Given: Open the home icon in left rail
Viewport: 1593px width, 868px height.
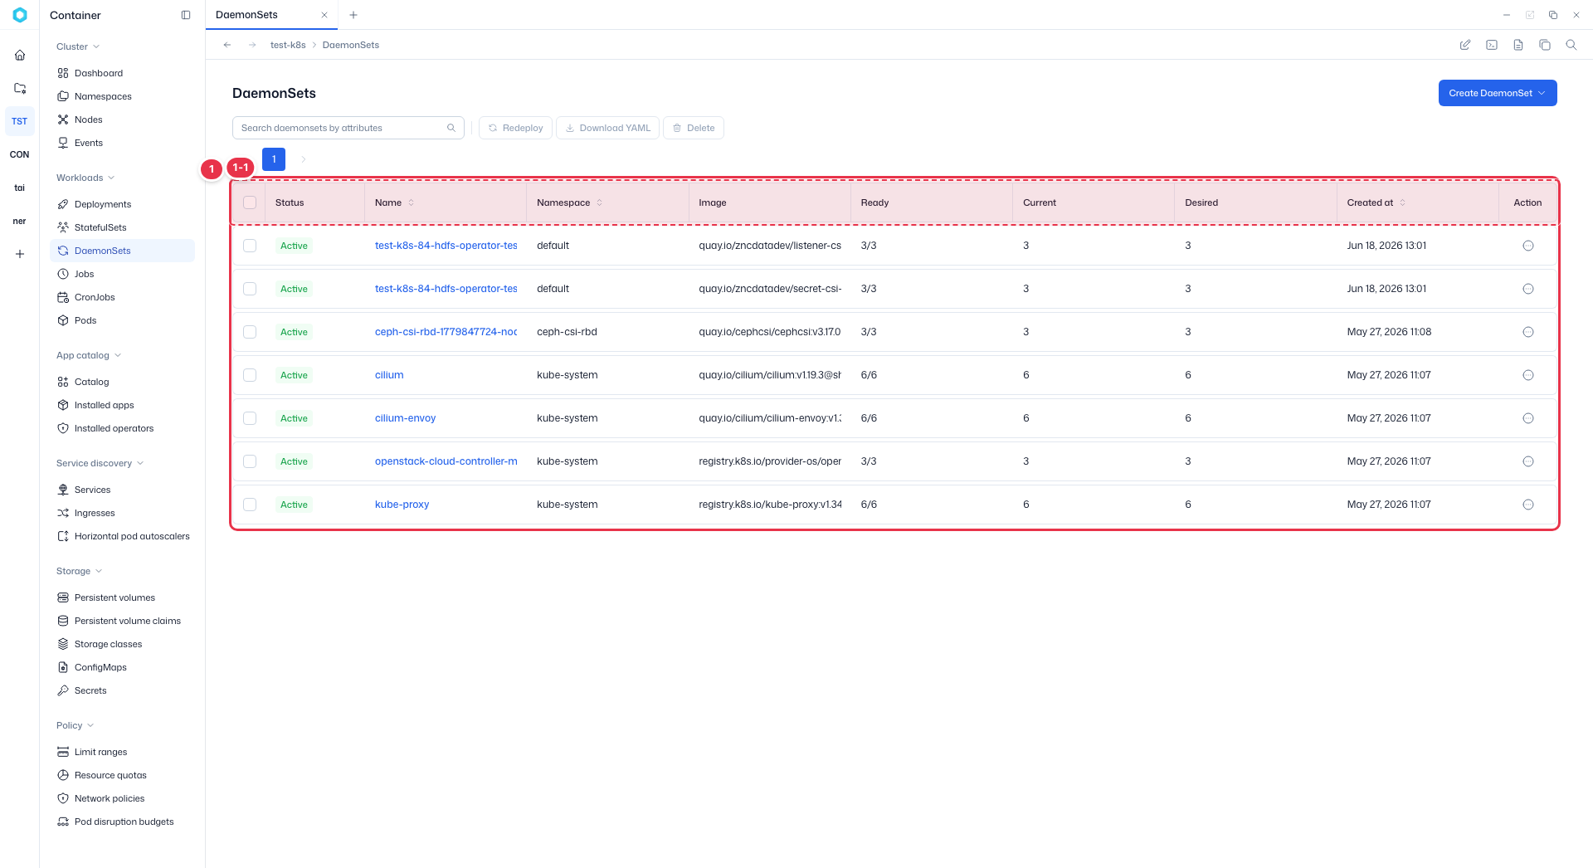Looking at the screenshot, I should tap(20, 55).
